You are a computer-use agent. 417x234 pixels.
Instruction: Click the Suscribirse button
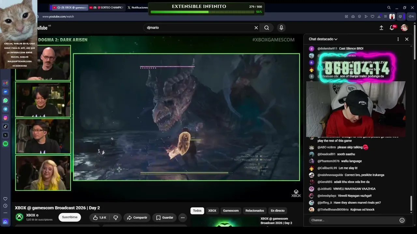(70, 217)
